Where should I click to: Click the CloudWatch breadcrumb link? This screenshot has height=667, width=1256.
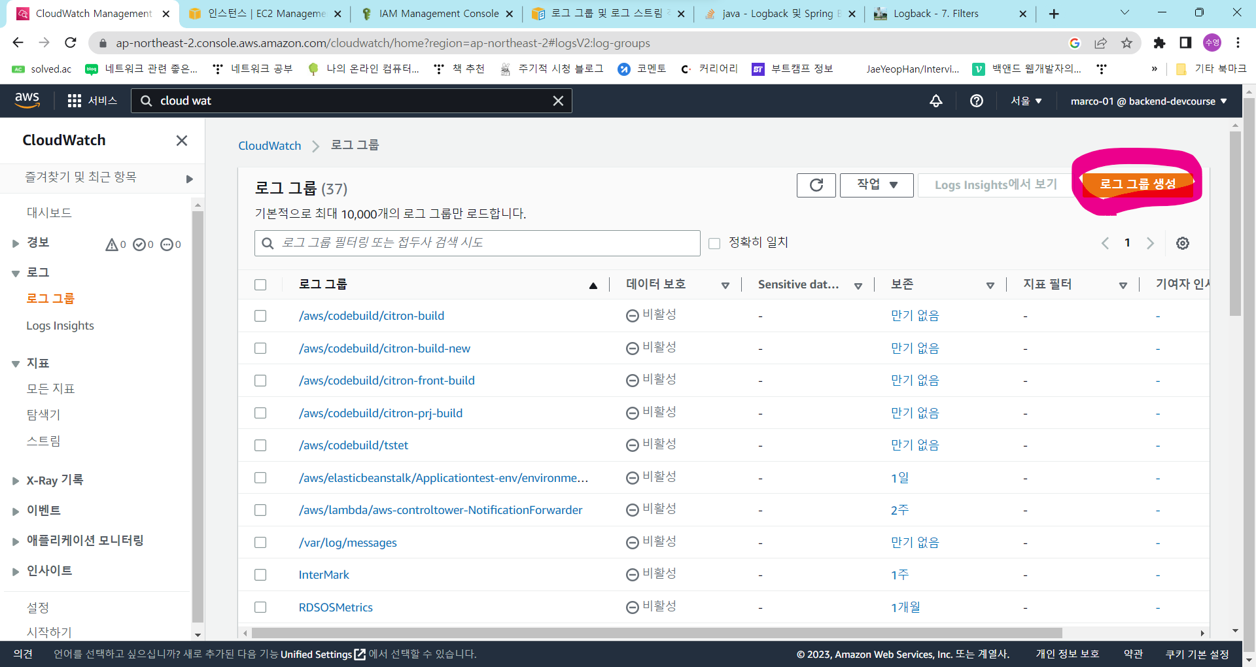point(270,146)
